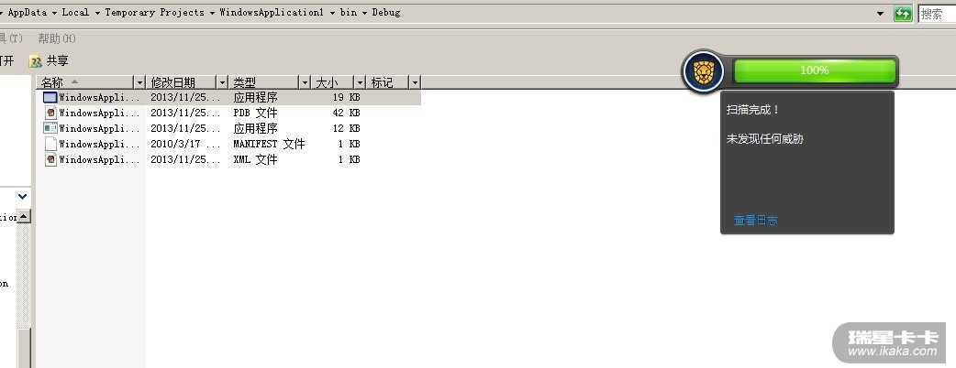Navigate to WindowsApplication1 breadcrumb folder

point(272,12)
